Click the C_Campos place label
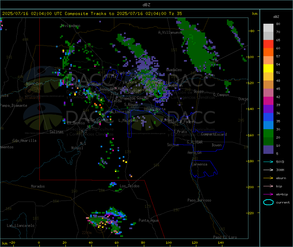Screen dimensions: 293x247 pyautogui.click(x=221, y=95)
